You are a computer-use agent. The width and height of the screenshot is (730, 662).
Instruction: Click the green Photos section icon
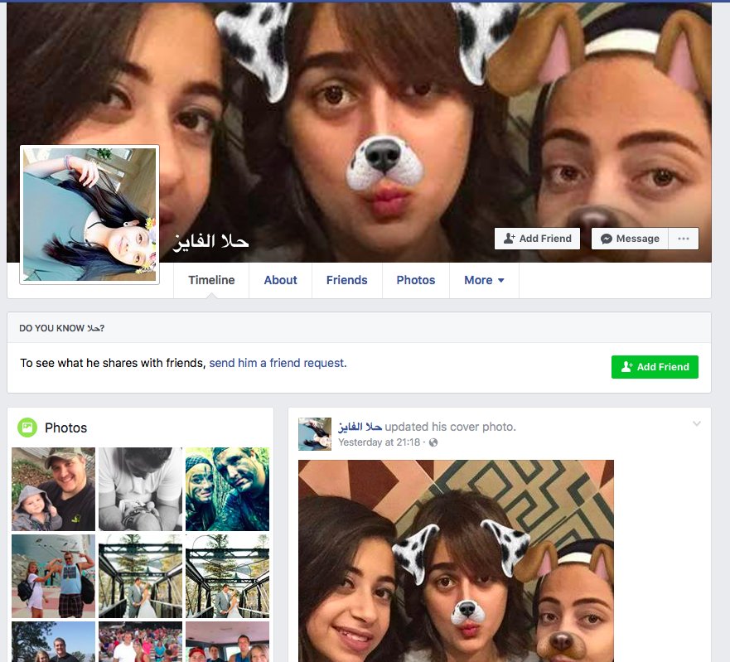point(27,428)
